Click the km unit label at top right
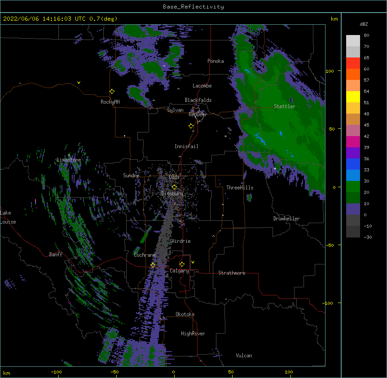 pyautogui.click(x=334, y=19)
